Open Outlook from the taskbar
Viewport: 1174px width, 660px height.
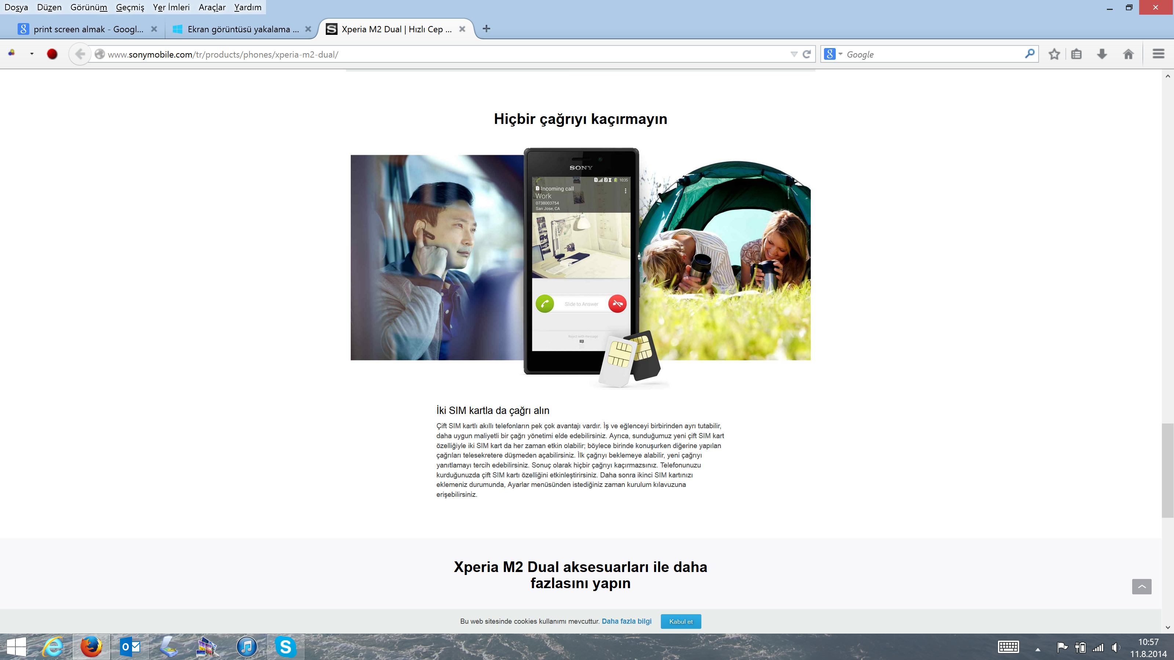tap(130, 647)
